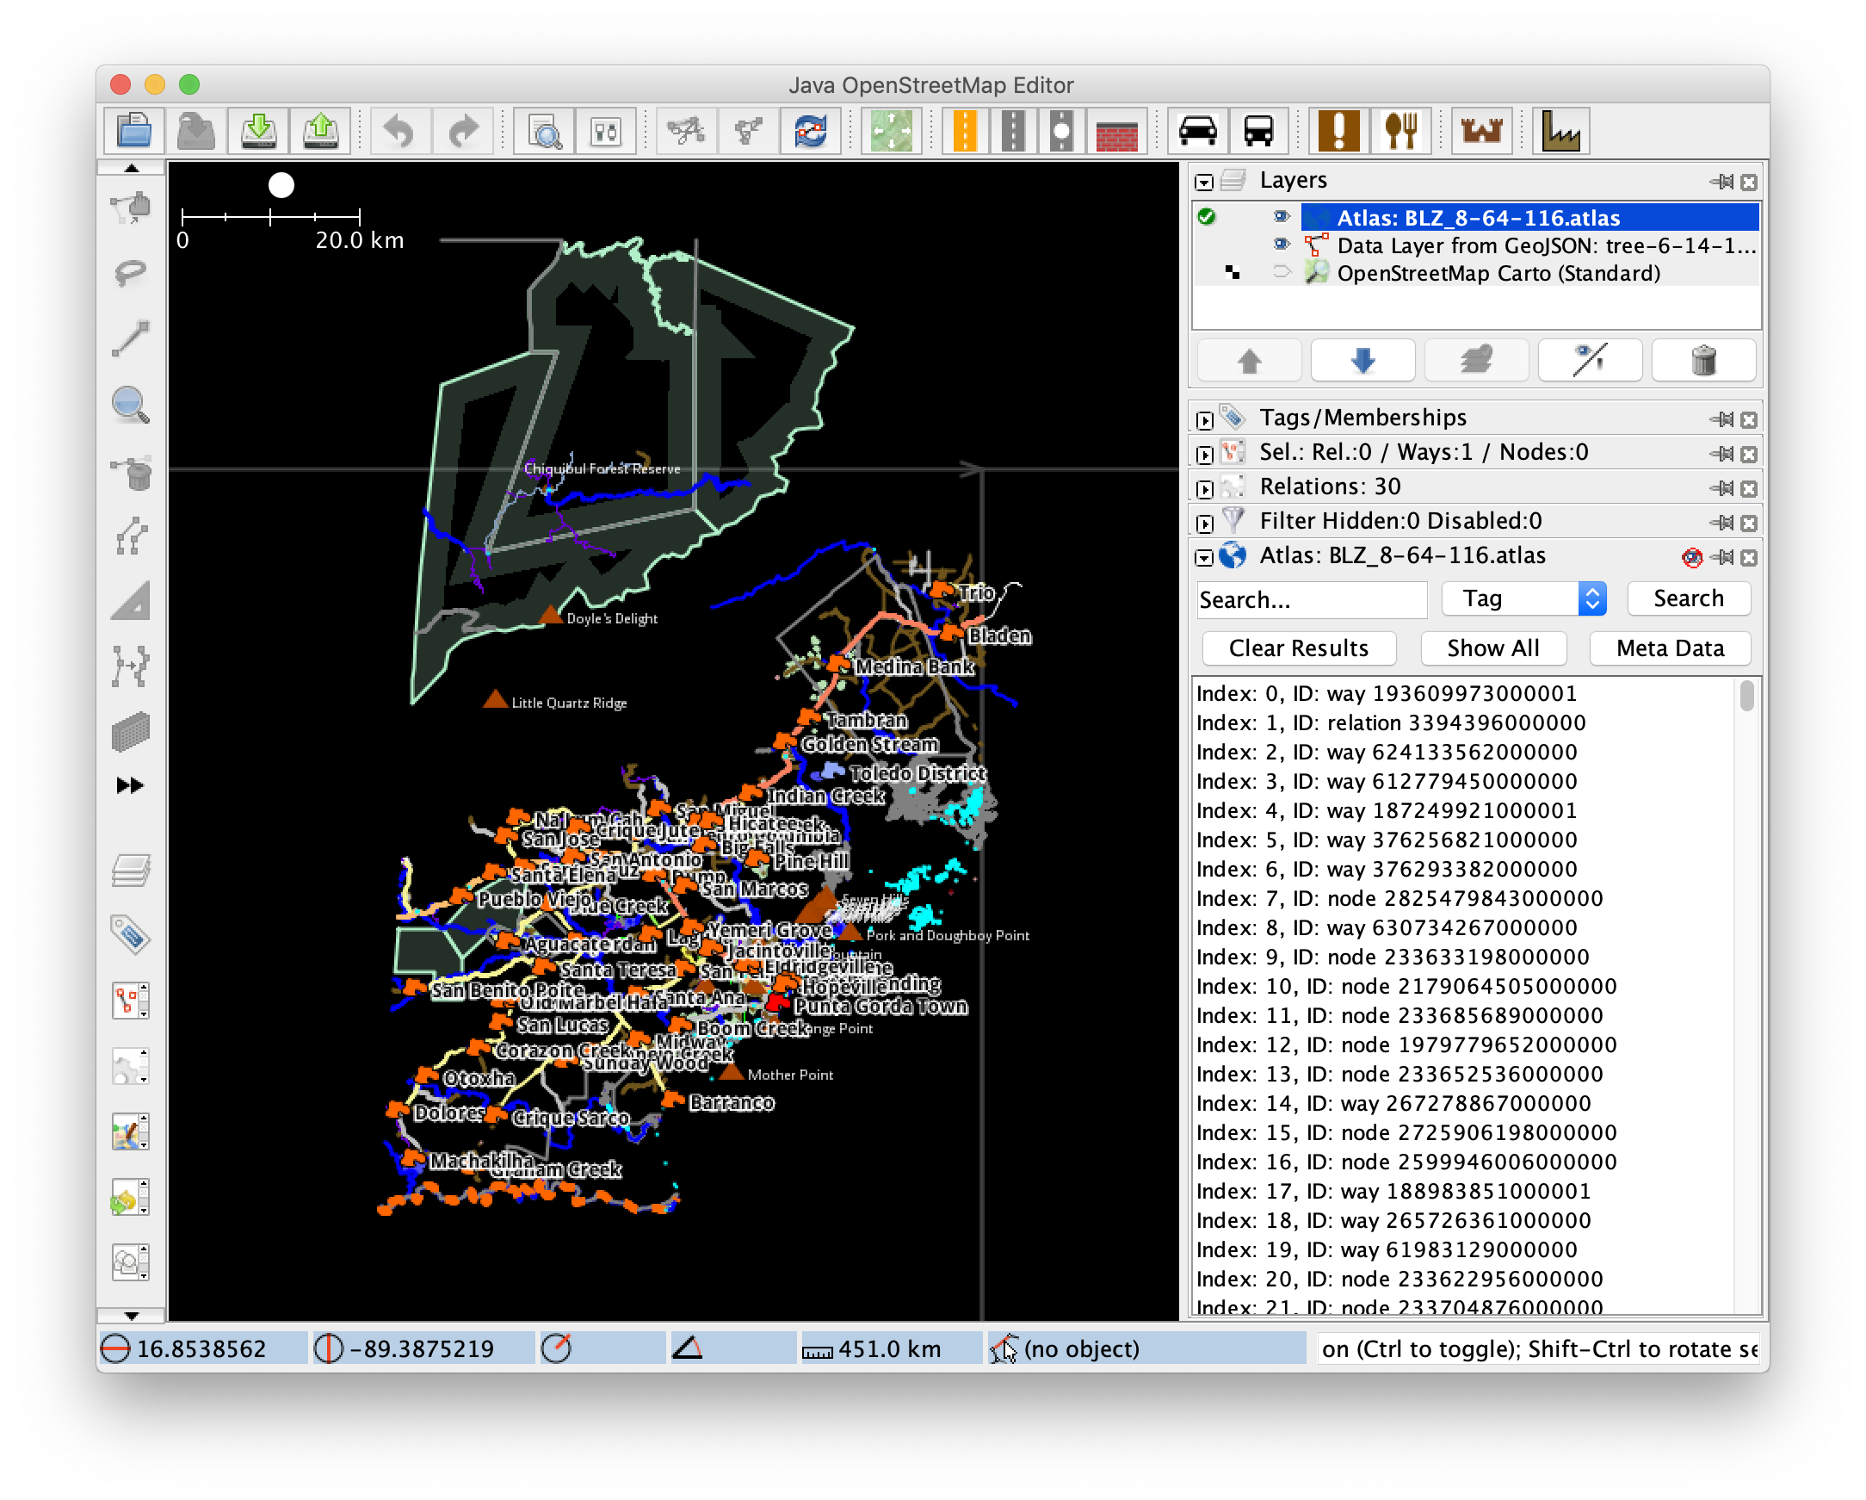Click the Search text input field
This screenshot has width=1866, height=1500.
pyautogui.click(x=1310, y=599)
